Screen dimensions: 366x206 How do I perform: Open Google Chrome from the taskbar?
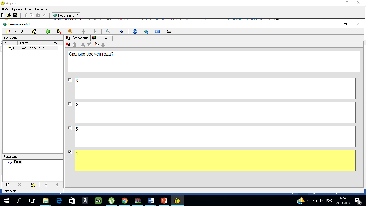[124, 200]
